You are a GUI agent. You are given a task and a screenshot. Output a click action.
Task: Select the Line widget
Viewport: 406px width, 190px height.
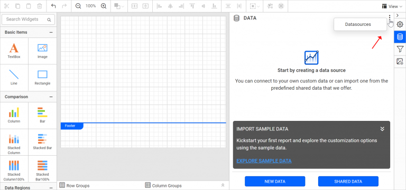(x=14, y=78)
